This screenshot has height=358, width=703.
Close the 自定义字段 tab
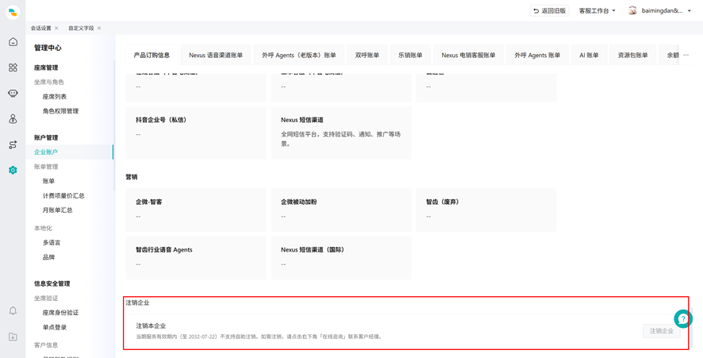coord(99,28)
